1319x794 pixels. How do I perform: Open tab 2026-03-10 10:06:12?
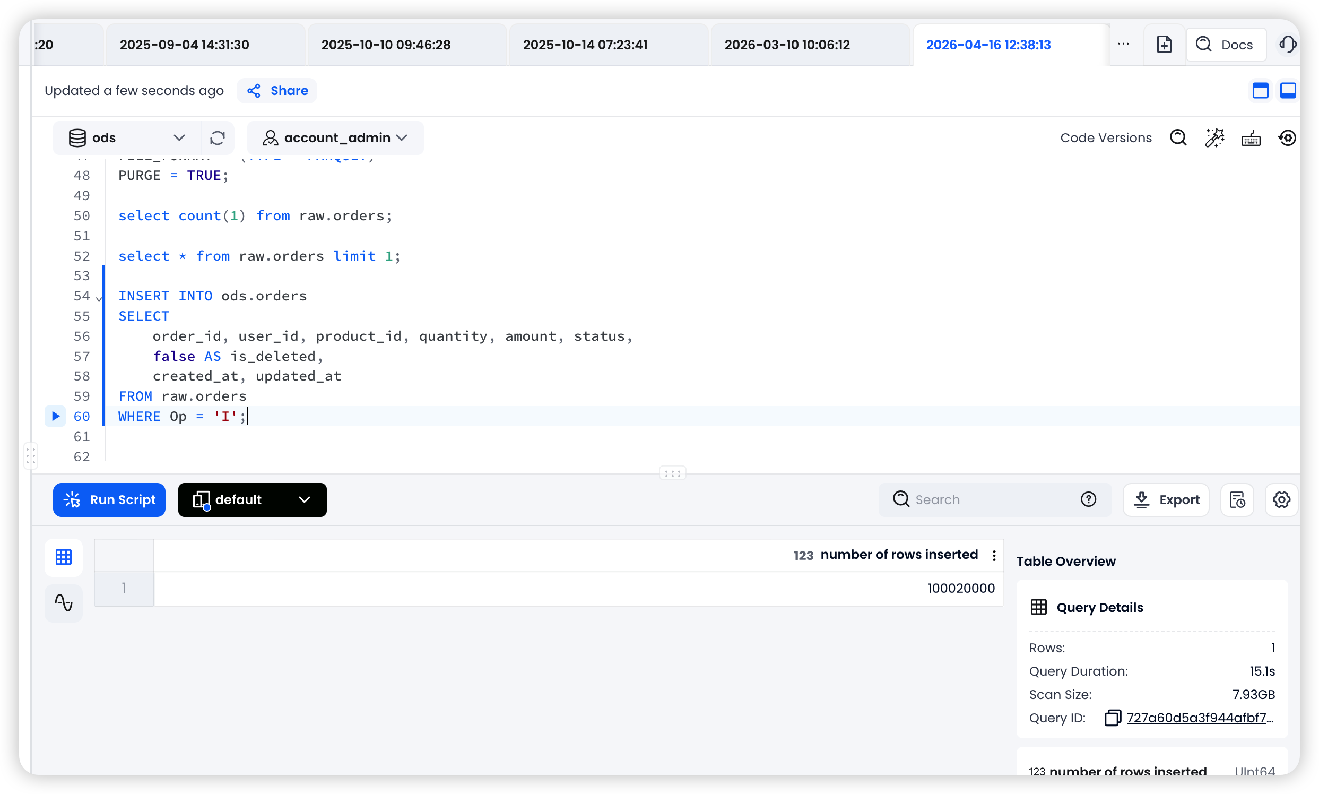click(x=787, y=45)
